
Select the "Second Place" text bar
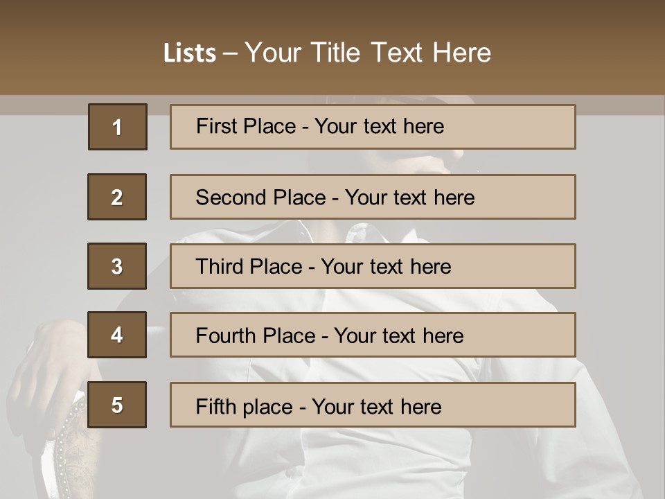click(373, 197)
